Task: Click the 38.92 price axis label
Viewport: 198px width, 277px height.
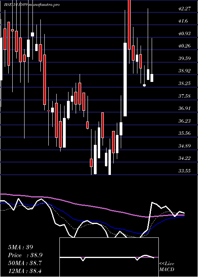Action: click(x=185, y=71)
